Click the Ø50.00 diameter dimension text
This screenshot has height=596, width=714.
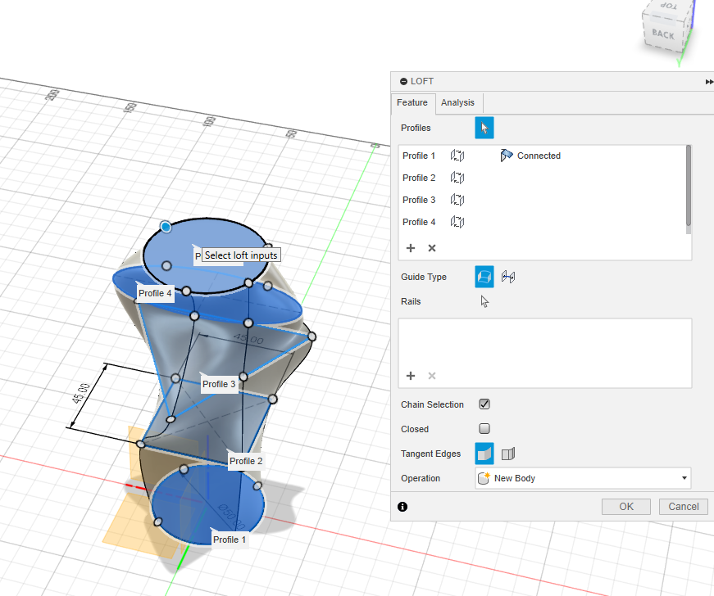(232, 517)
